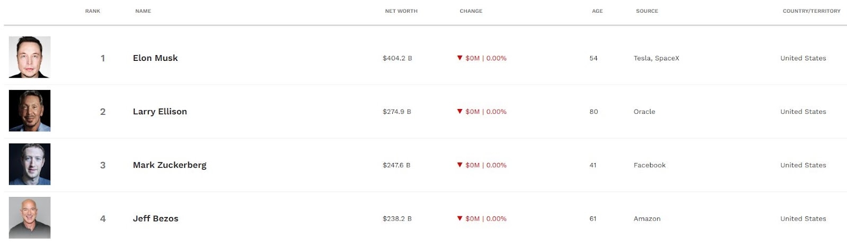This screenshot has width=847, height=244.
Task: Click Jeff Bezos's portrait thumbnail
Action: click(x=30, y=218)
